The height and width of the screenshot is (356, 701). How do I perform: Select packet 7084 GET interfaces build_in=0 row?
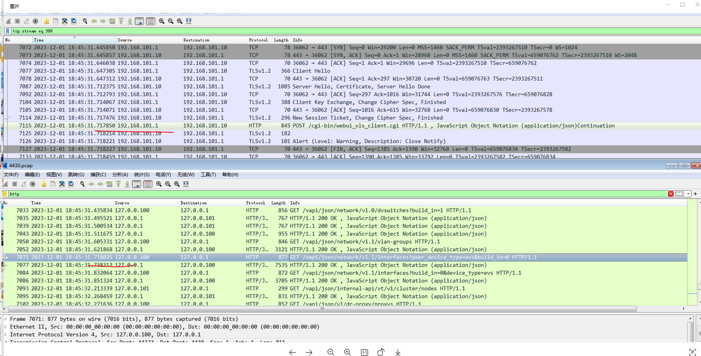pyautogui.click(x=345, y=273)
